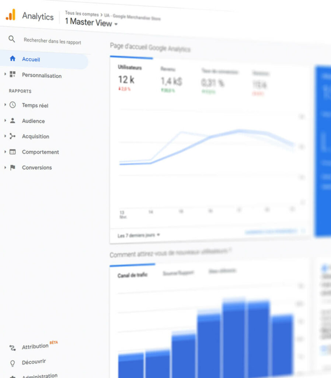
Task: Click the Découvrir lightbulb icon
Action: [13, 363]
